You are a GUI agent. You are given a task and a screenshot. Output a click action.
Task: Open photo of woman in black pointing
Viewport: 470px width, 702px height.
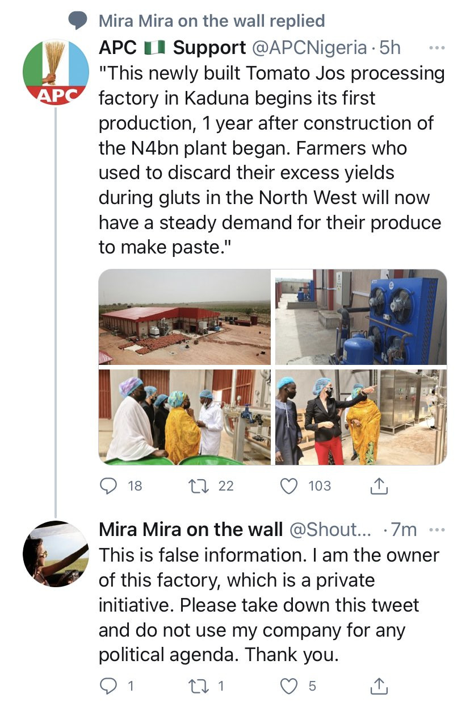[x=361, y=417]
